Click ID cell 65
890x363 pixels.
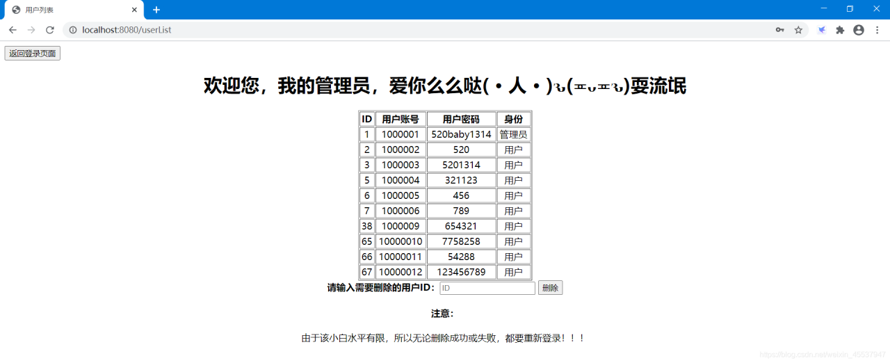tap(367, 241)
